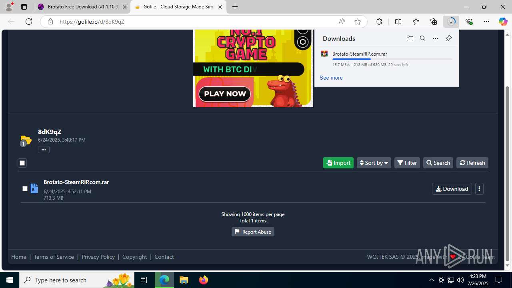Open the Filter button
512x288 pixels.
pyautogui.click(x=407, y=163)
